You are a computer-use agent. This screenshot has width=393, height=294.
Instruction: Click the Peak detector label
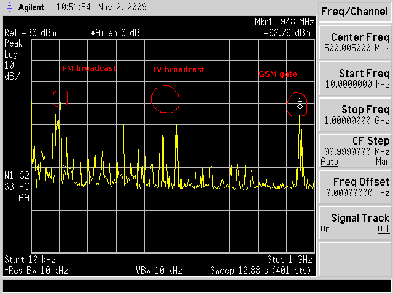(x=14, y=43)
